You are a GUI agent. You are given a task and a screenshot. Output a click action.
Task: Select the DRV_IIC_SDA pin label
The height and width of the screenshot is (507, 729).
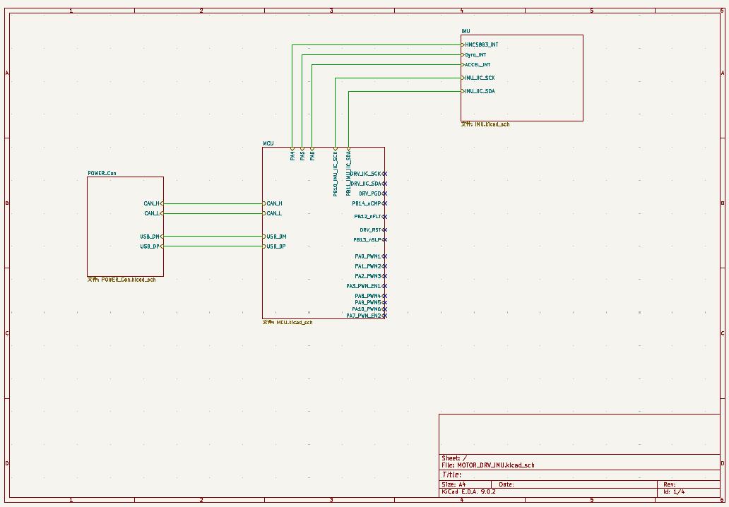point(365,184)
